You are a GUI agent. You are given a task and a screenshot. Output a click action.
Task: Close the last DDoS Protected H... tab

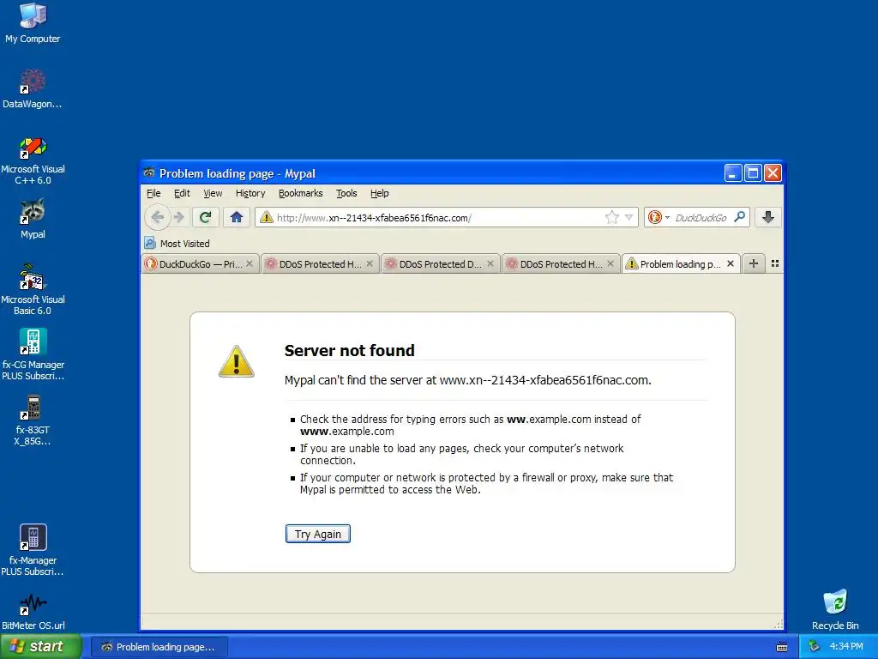pos(610,263)
